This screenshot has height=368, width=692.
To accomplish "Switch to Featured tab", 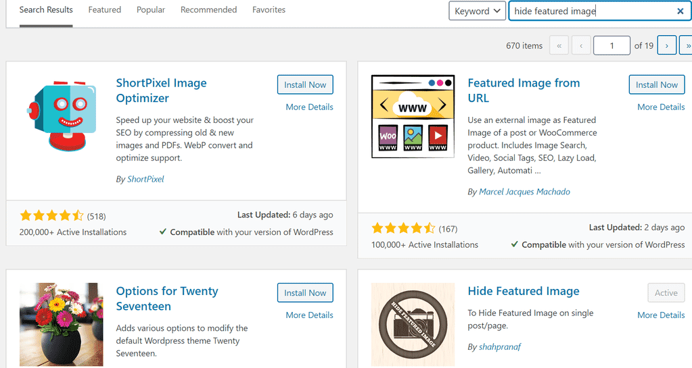I will tap(105, 9).
